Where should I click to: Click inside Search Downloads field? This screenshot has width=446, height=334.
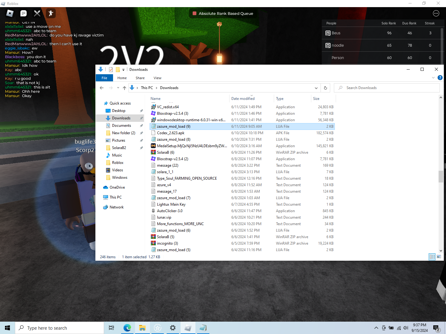click(x=387, y=88)
